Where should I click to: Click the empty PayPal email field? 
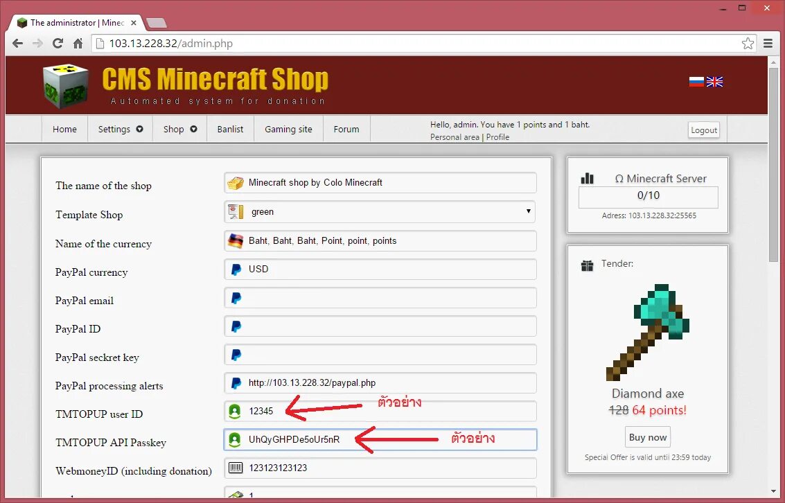pos(380,298)
